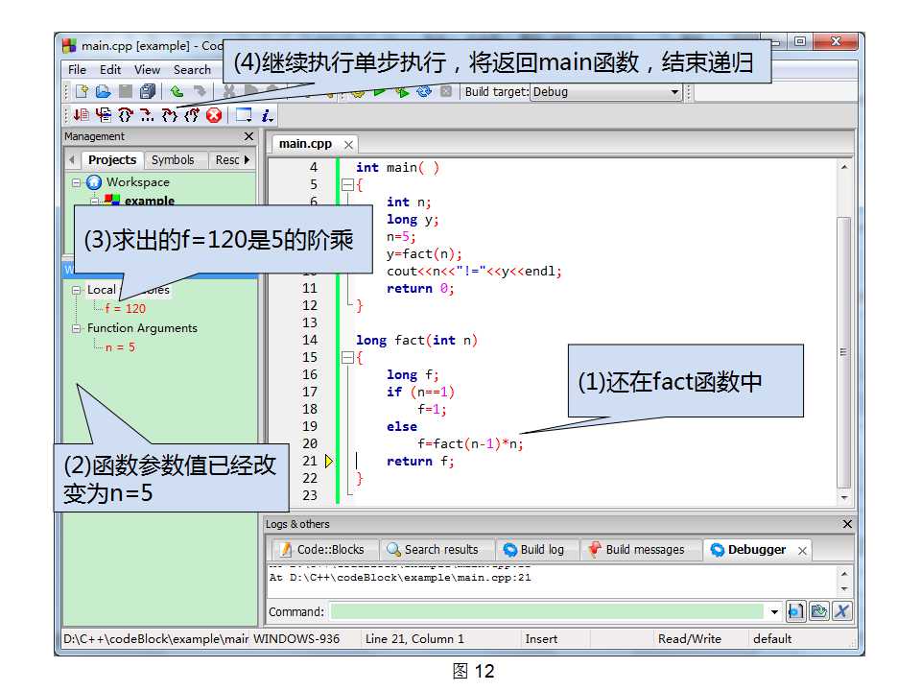Screen dimensions: 921x691
Task: Click the blue-dot document icon beside Command
Action: click(x=795, y=611)
